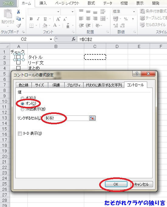Select the 淡色表示(M) radio option
This screenshot has height=207, width=167.
pyautogui.click(x=23, y=109)
